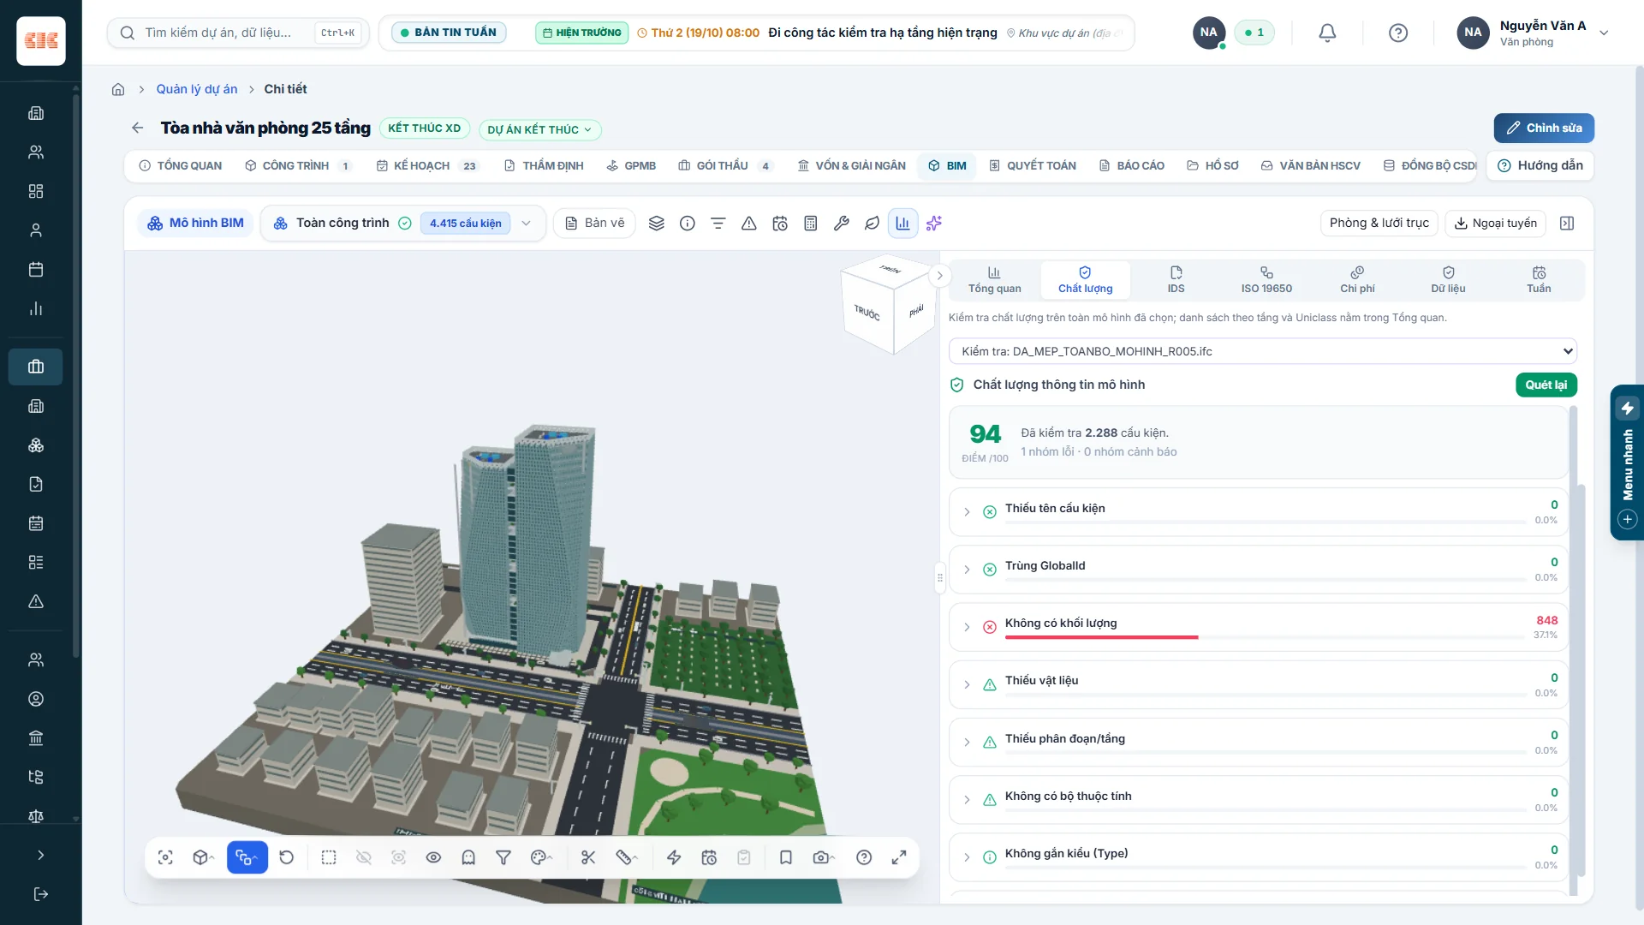1644x925 pixels.
Task: Click the reset view rotate icon
Action: [287, 857]
